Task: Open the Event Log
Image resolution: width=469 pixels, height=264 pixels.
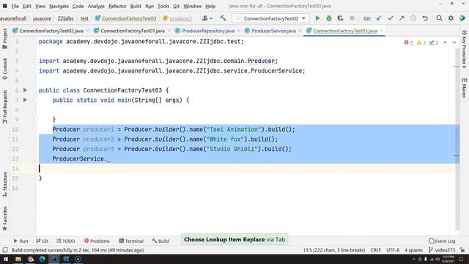Action: click(x=442, y=241)
